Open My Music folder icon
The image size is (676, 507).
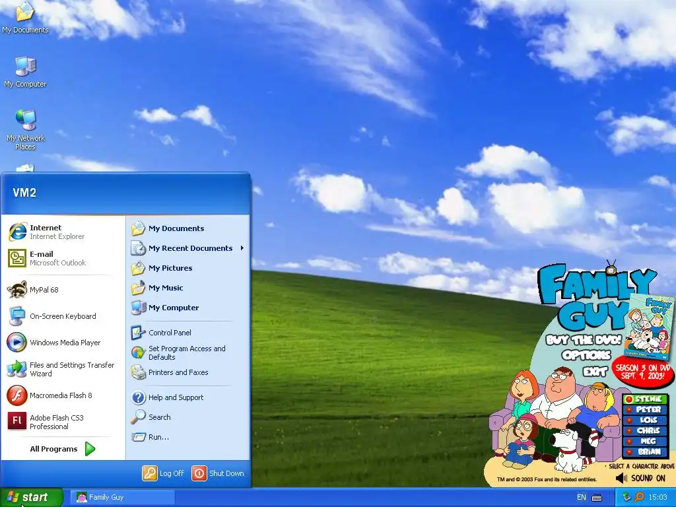139,288
